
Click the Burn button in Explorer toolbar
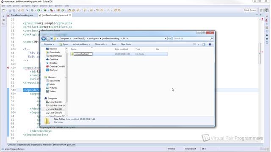[x=114, y=44]
